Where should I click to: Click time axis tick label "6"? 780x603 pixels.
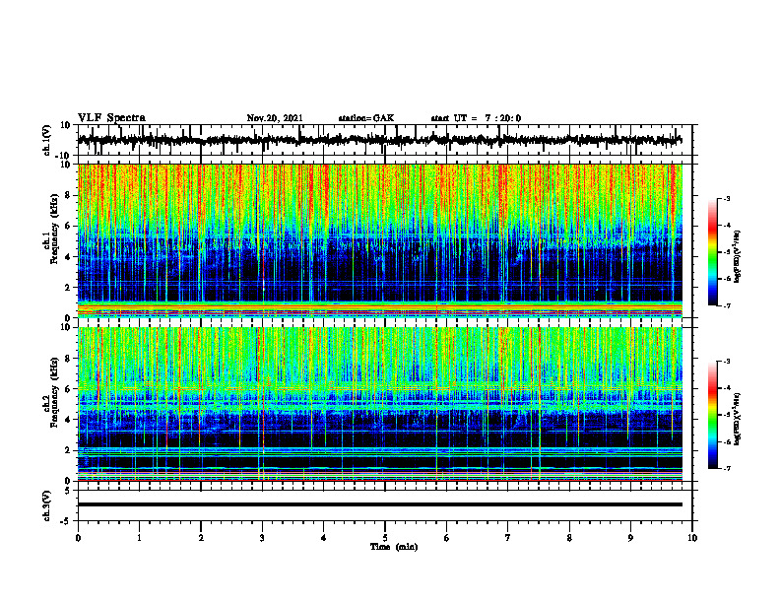pyautogui.click(x=447, y=538)
